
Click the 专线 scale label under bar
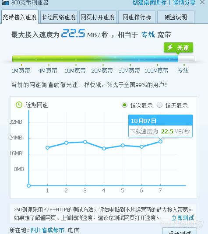(x=183, y=70)
